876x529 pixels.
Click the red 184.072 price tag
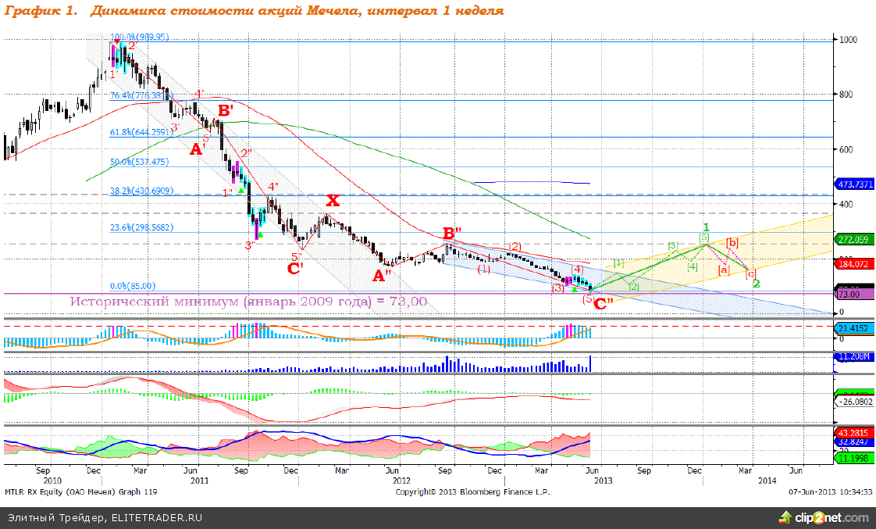coord(853,265)
